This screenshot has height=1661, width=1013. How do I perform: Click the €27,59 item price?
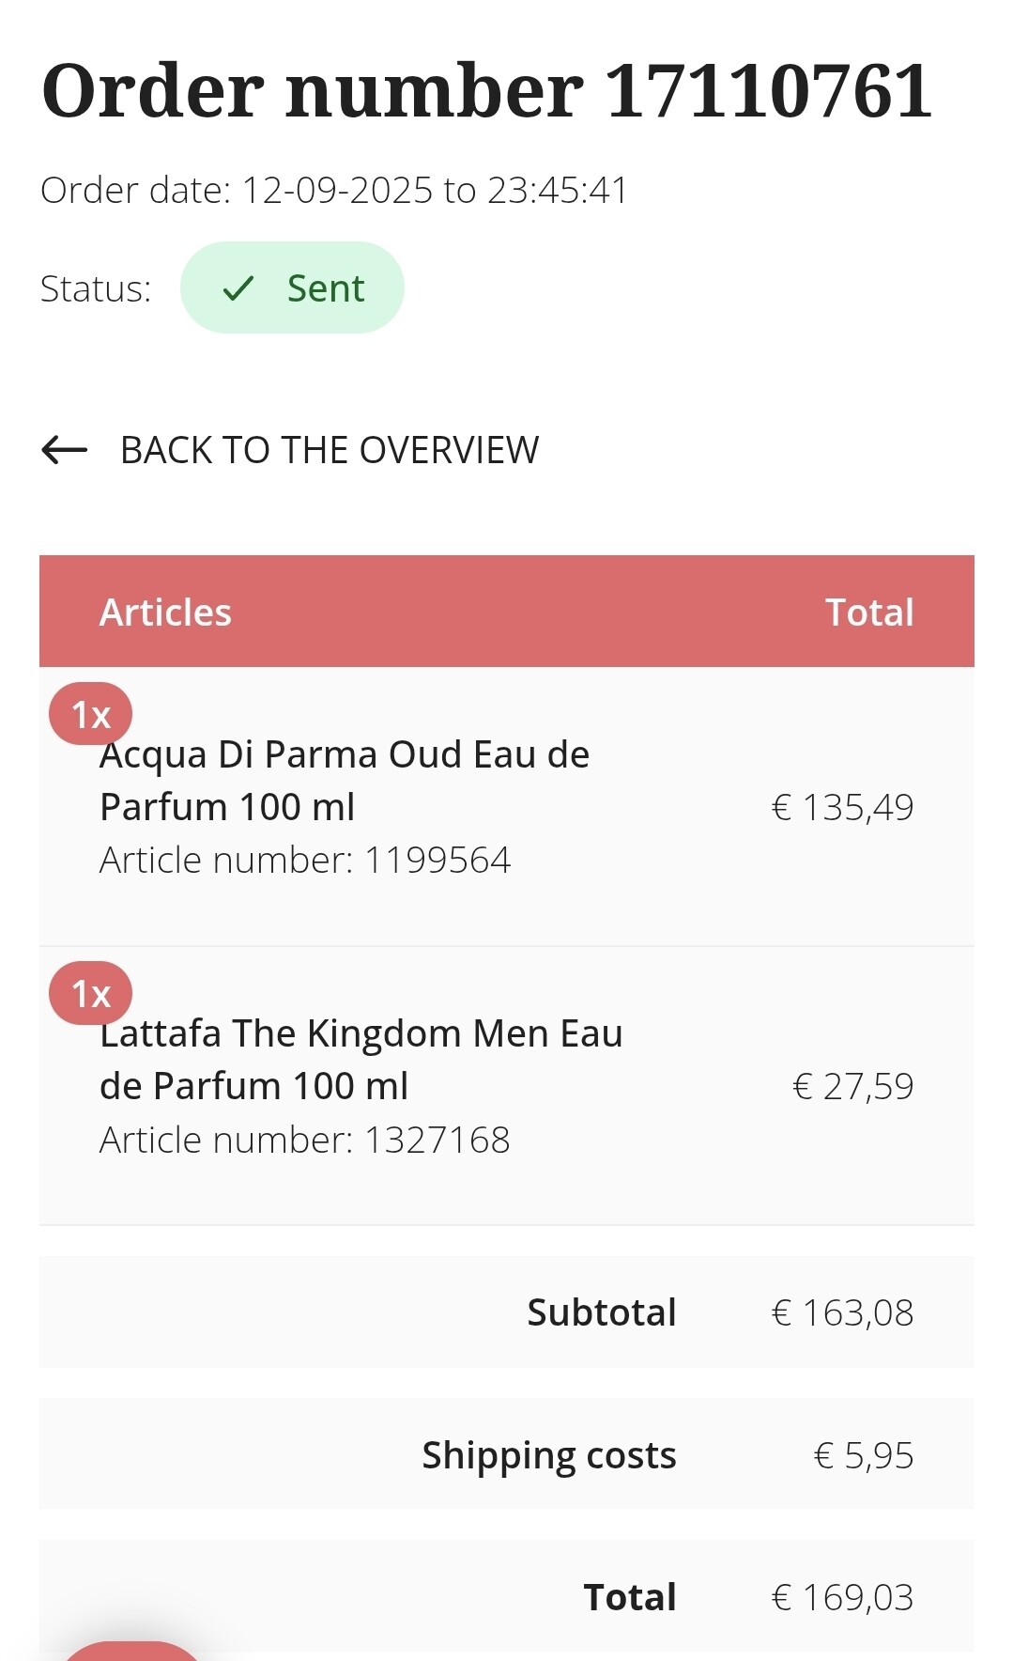point(852,1086)
